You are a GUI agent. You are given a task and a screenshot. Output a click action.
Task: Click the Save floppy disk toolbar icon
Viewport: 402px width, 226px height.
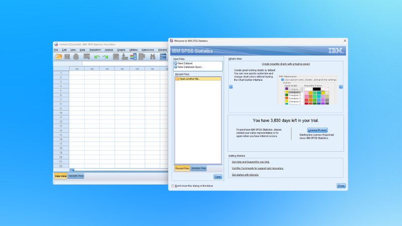click(x=67, y=57)
